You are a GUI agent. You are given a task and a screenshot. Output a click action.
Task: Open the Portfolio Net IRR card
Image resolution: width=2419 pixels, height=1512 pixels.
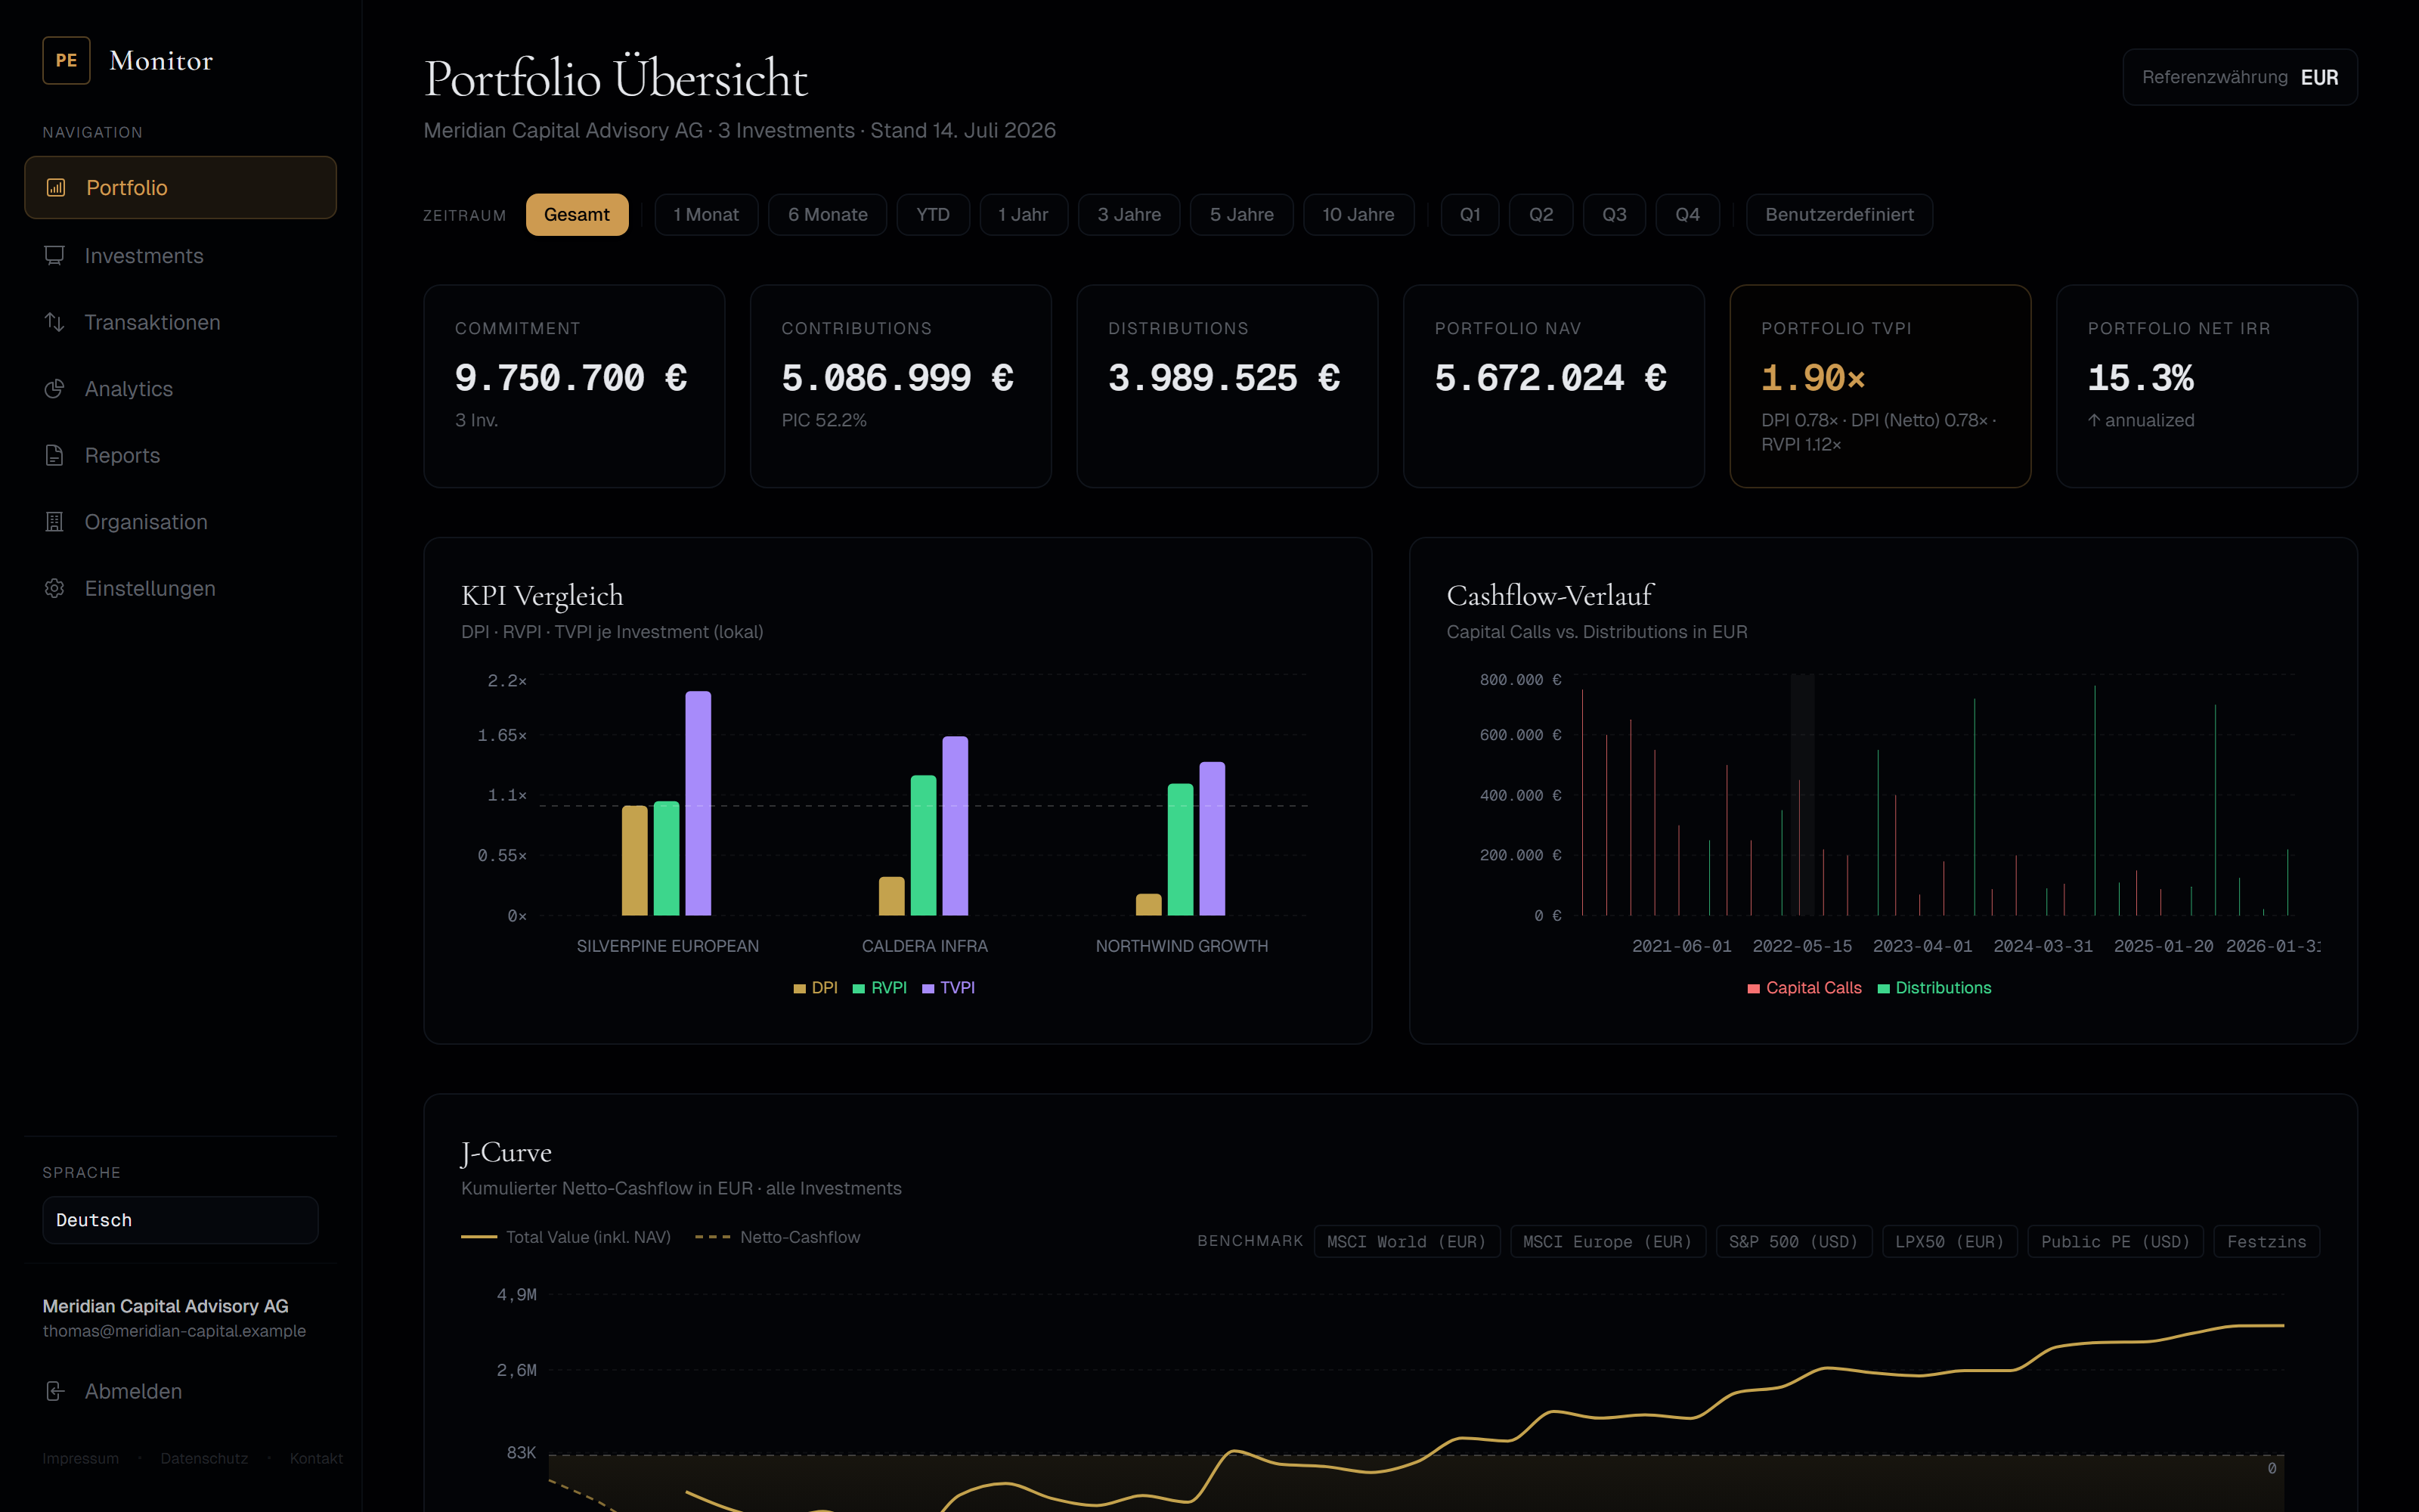2207,386
